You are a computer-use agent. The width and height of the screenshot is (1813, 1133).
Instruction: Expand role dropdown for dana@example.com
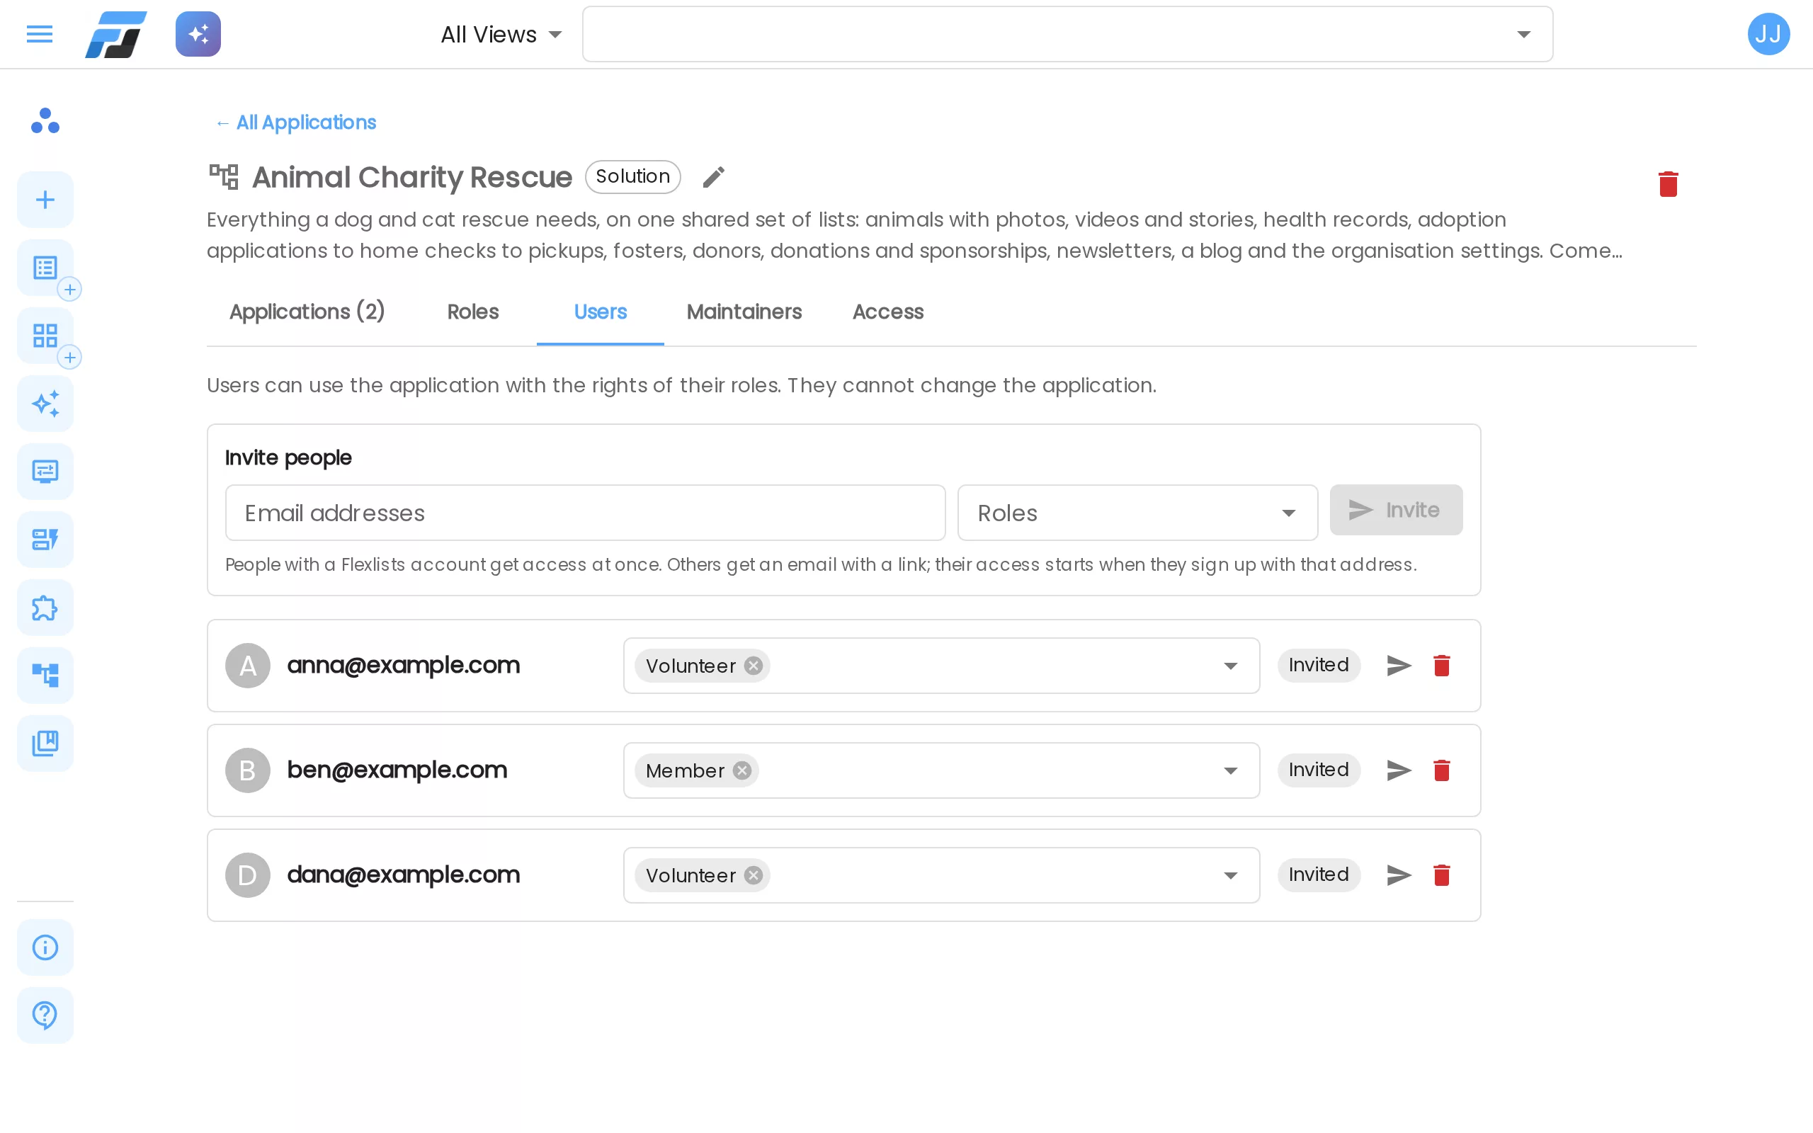click(x=1230, y=875)
